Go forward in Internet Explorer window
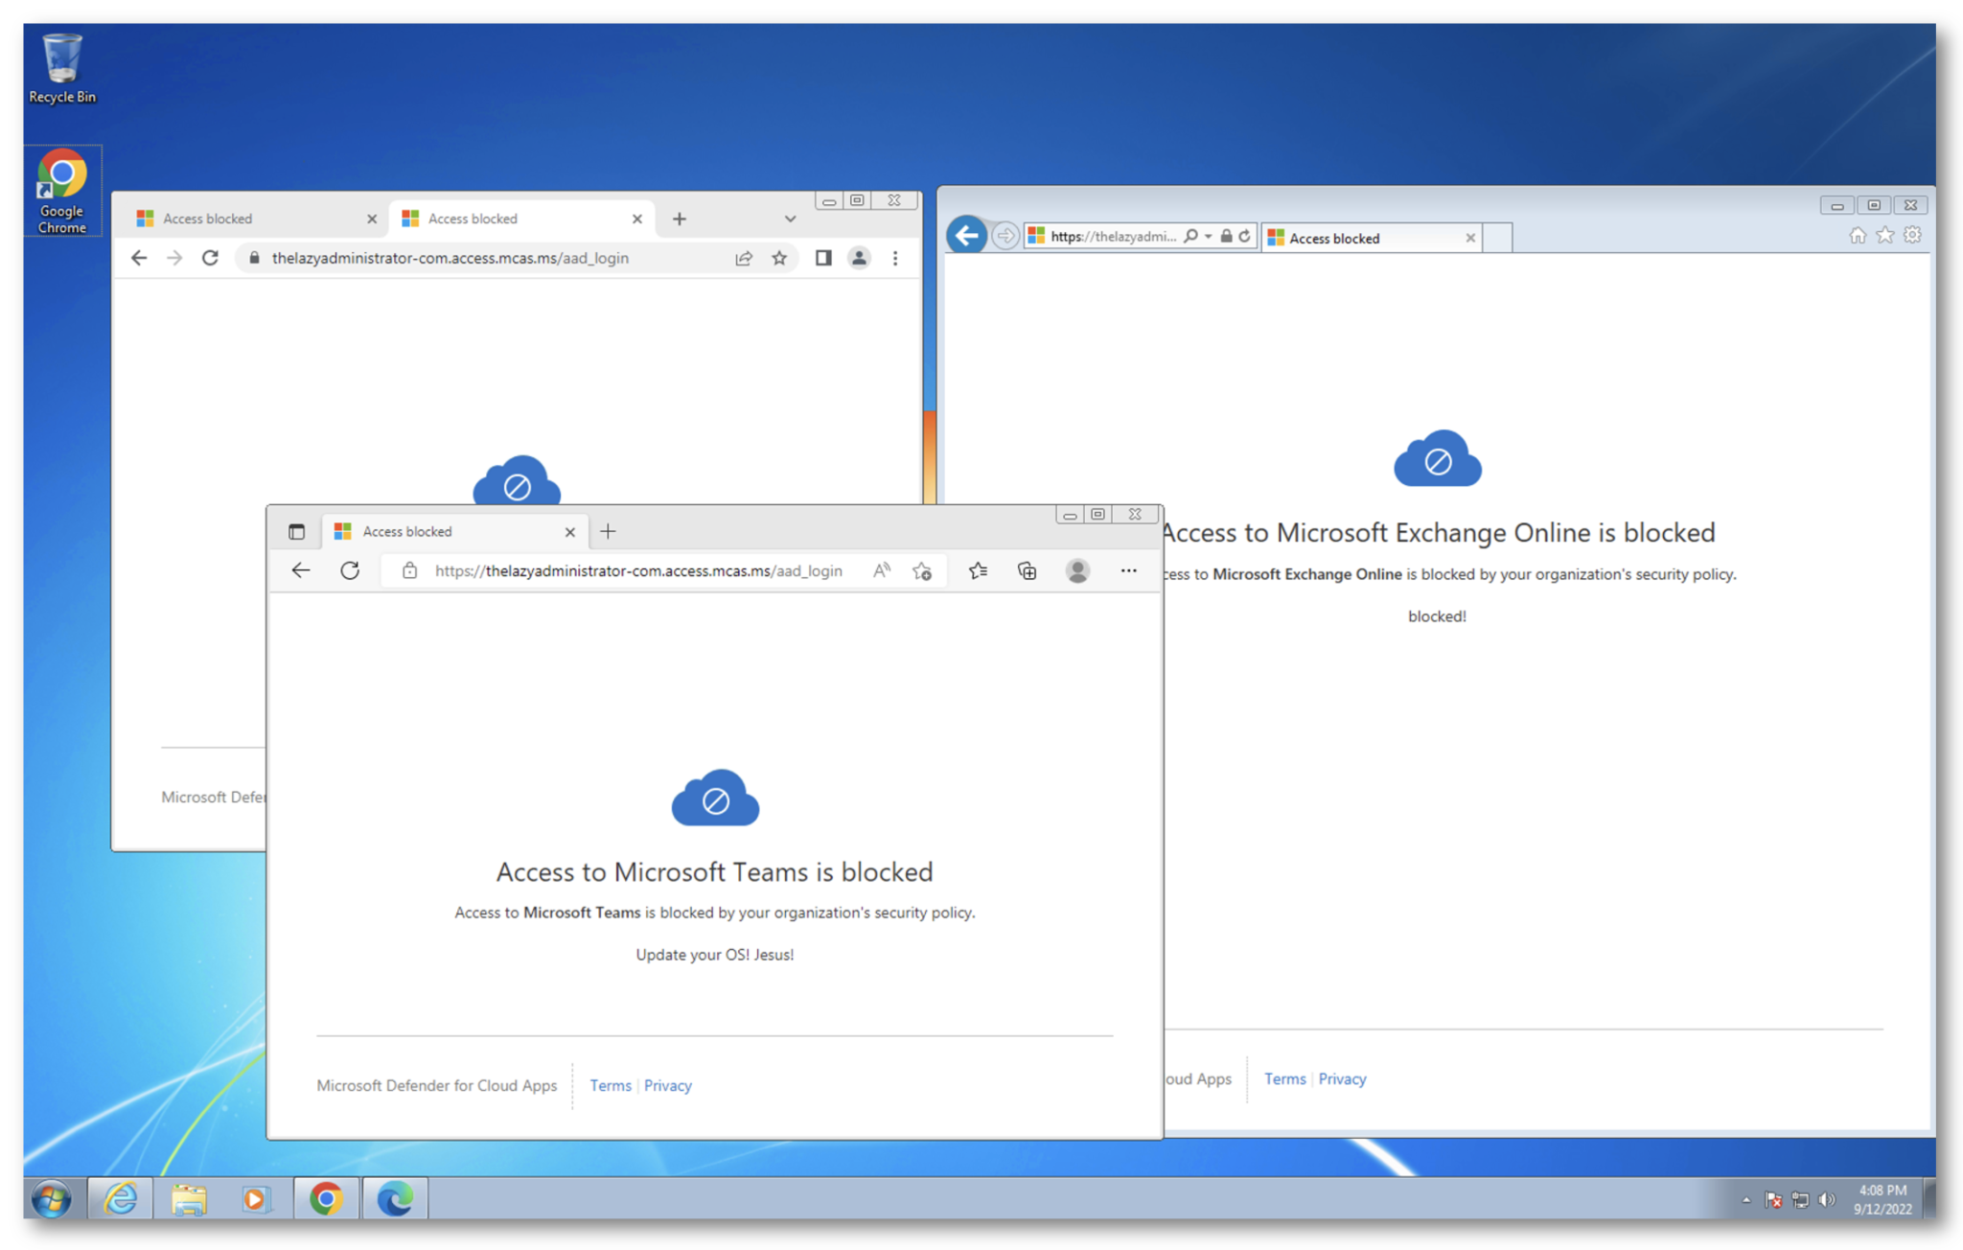 click(1005, 236)
